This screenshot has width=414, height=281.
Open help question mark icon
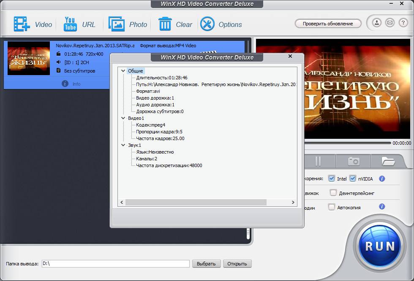(403, 23)
